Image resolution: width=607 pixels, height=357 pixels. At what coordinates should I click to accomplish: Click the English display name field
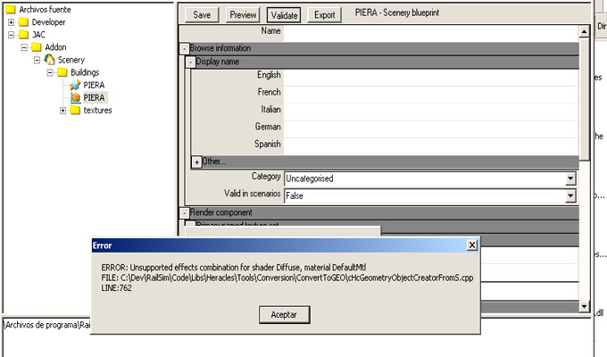click(428, 76)
